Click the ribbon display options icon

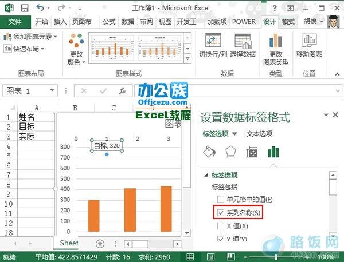click(x=290, y=8)
